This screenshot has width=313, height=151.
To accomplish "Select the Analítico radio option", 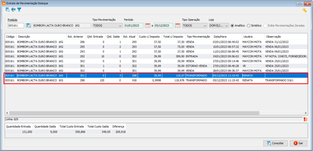I will [238, 25].
